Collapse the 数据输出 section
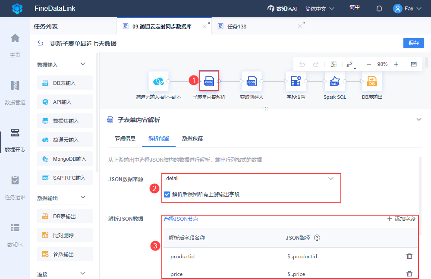The width and height of the screenshot is (431, 279). tap(83, 197)
